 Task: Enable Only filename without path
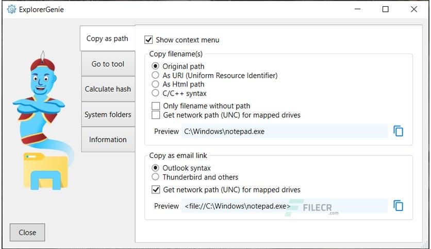[x=156, y=106]
